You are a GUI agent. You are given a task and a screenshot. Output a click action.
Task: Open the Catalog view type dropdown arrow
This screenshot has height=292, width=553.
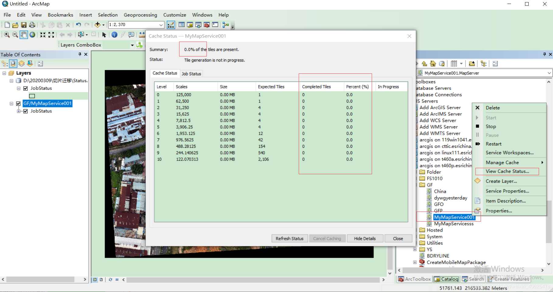coord(461,64)
